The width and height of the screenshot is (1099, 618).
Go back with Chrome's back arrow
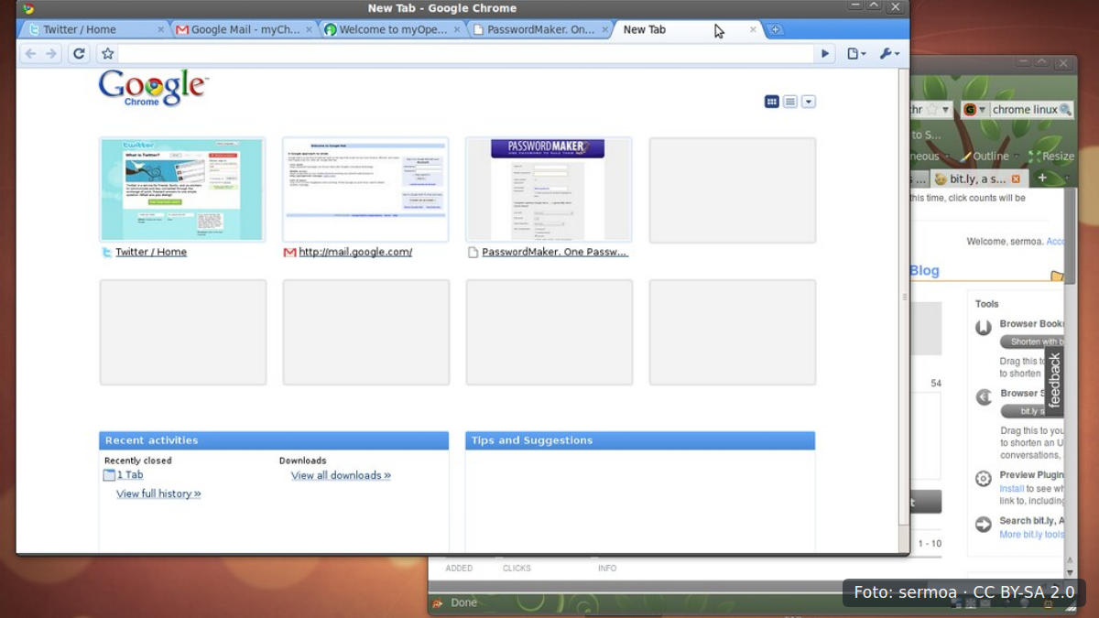(x=30, y=54)
